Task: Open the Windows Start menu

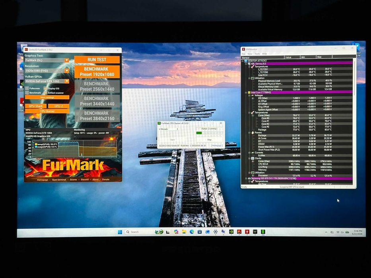Action: 120,232
